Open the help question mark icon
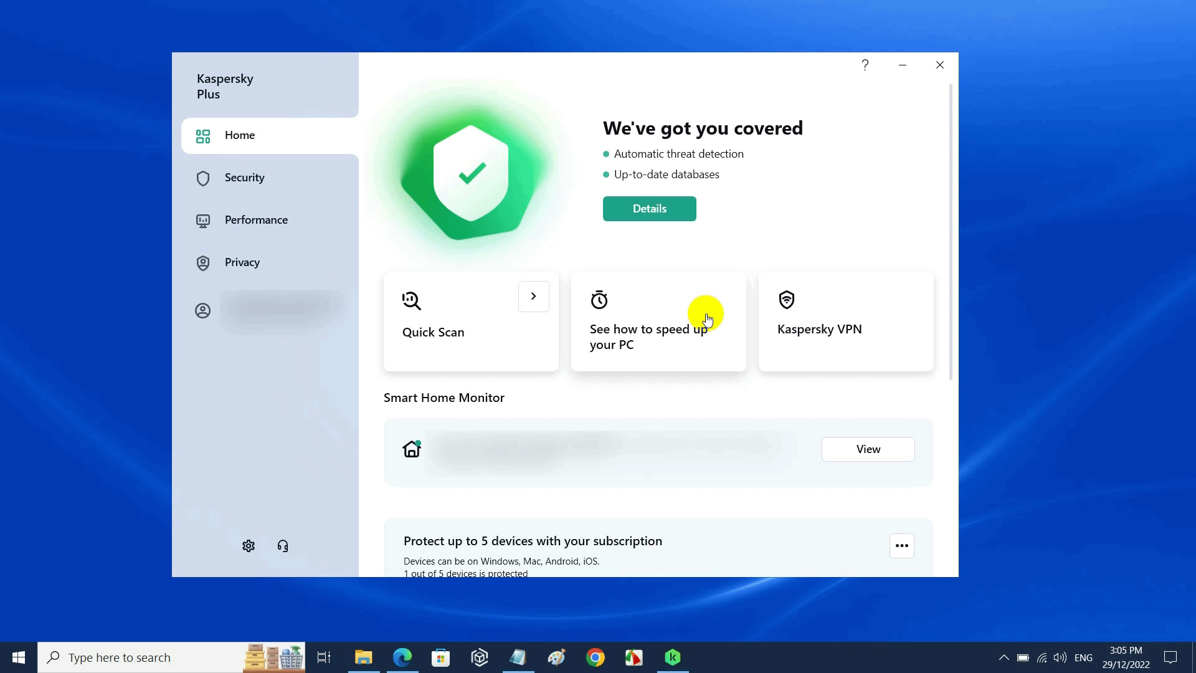This screenshot has height=673, width=1196. 865,65
